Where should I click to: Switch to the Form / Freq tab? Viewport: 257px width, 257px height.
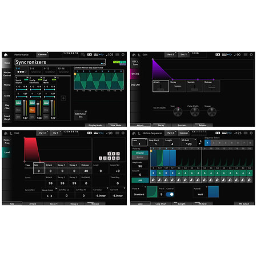[7, 142]
